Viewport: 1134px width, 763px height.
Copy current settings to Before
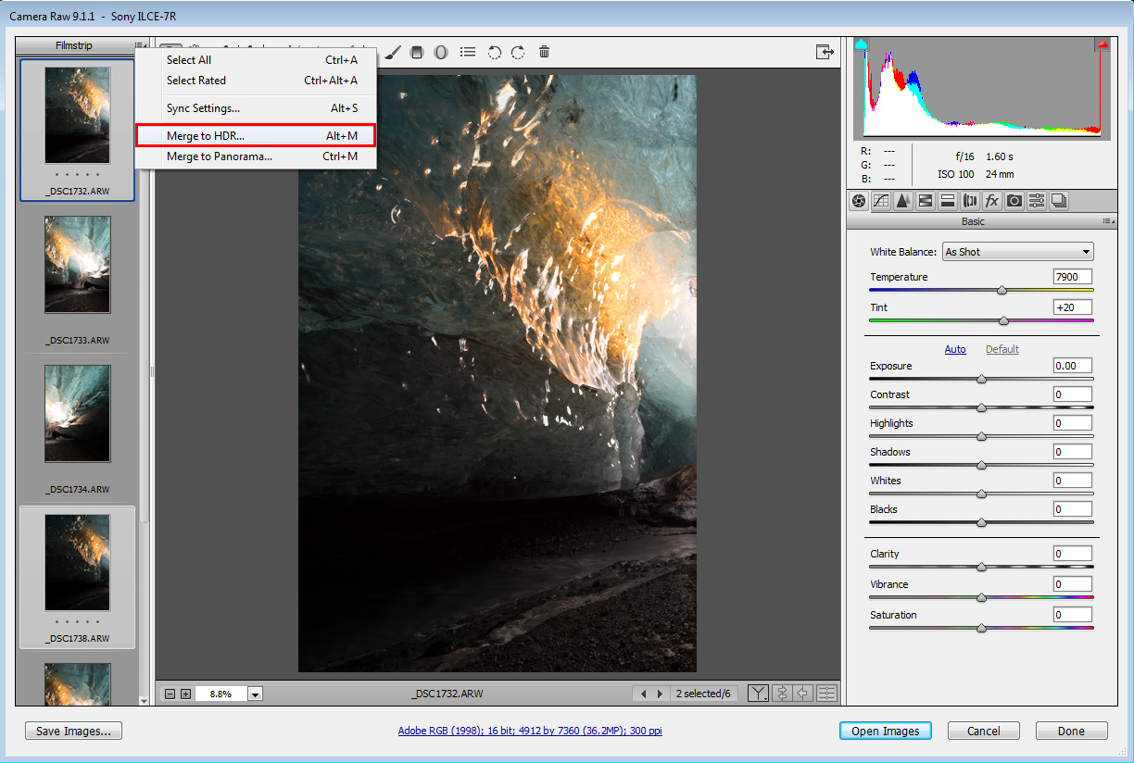803,694
